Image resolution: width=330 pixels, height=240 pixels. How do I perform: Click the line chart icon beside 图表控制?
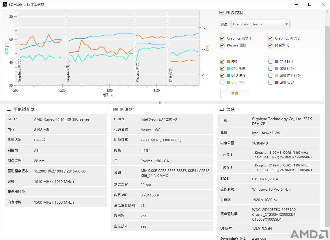222,13
